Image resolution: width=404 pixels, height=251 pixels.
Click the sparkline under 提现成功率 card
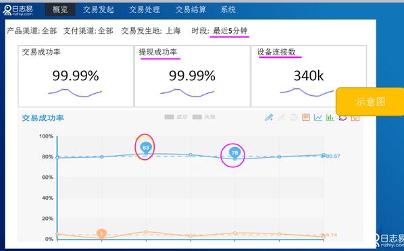click(187, 92)
